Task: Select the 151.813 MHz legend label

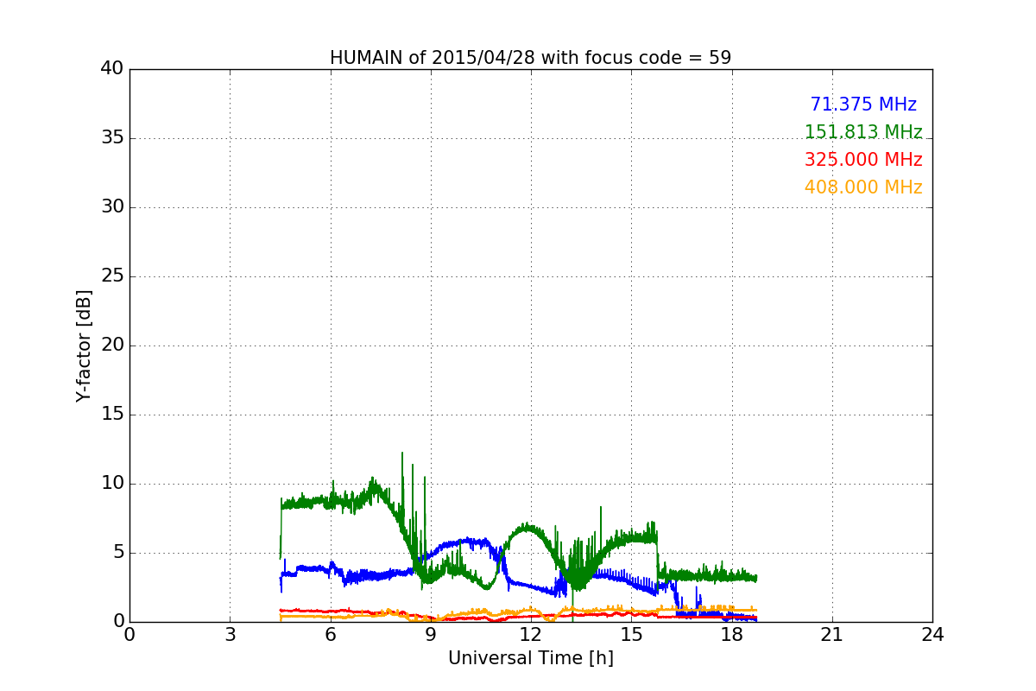Action: 863,132
